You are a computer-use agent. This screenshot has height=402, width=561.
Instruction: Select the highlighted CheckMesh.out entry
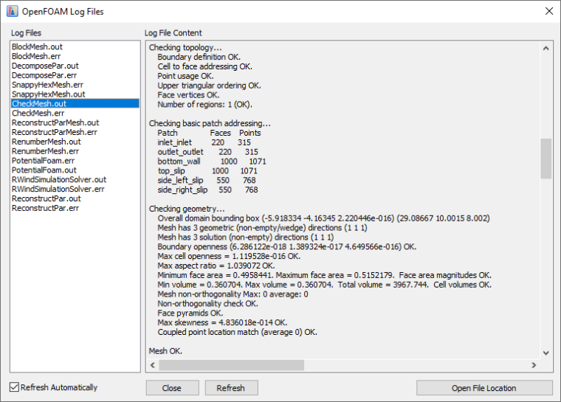(x=75, y=104)
